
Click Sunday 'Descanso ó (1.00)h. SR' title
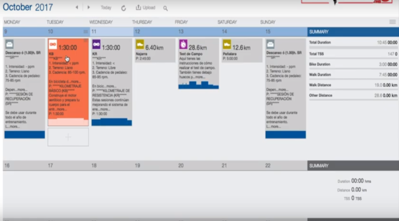point(284,53)
